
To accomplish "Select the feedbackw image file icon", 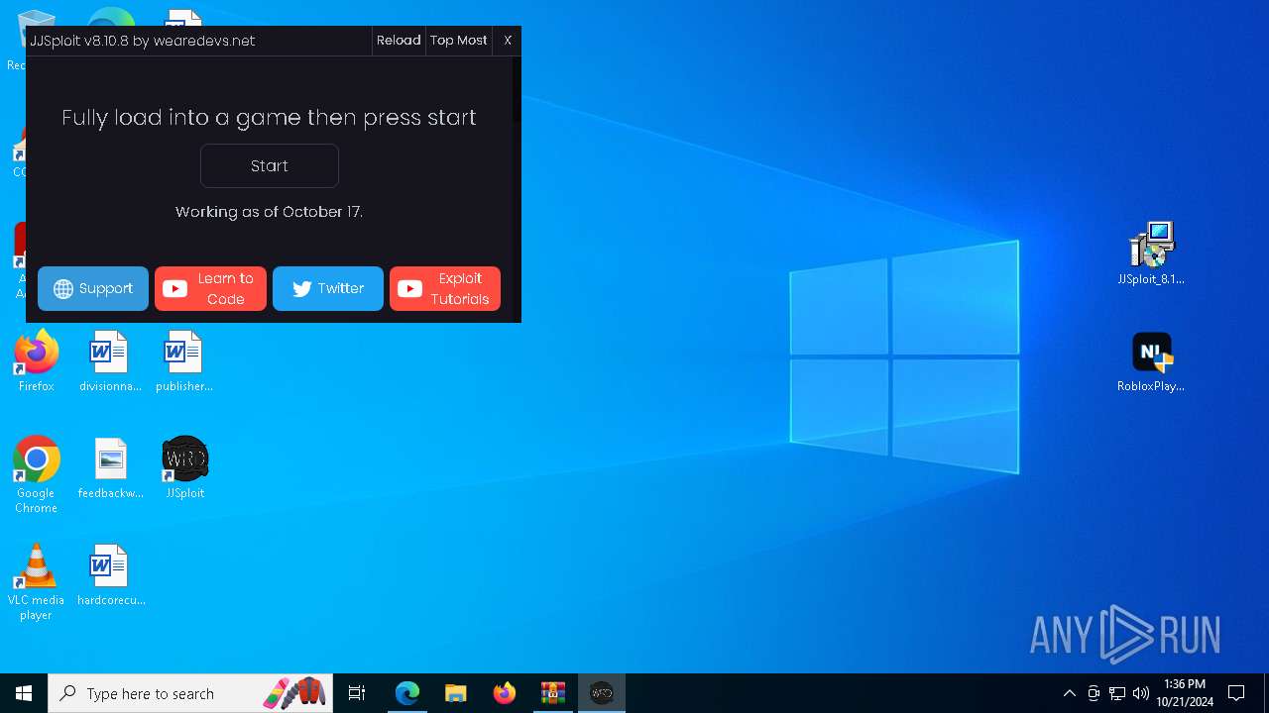I will [x=110, y=467].
